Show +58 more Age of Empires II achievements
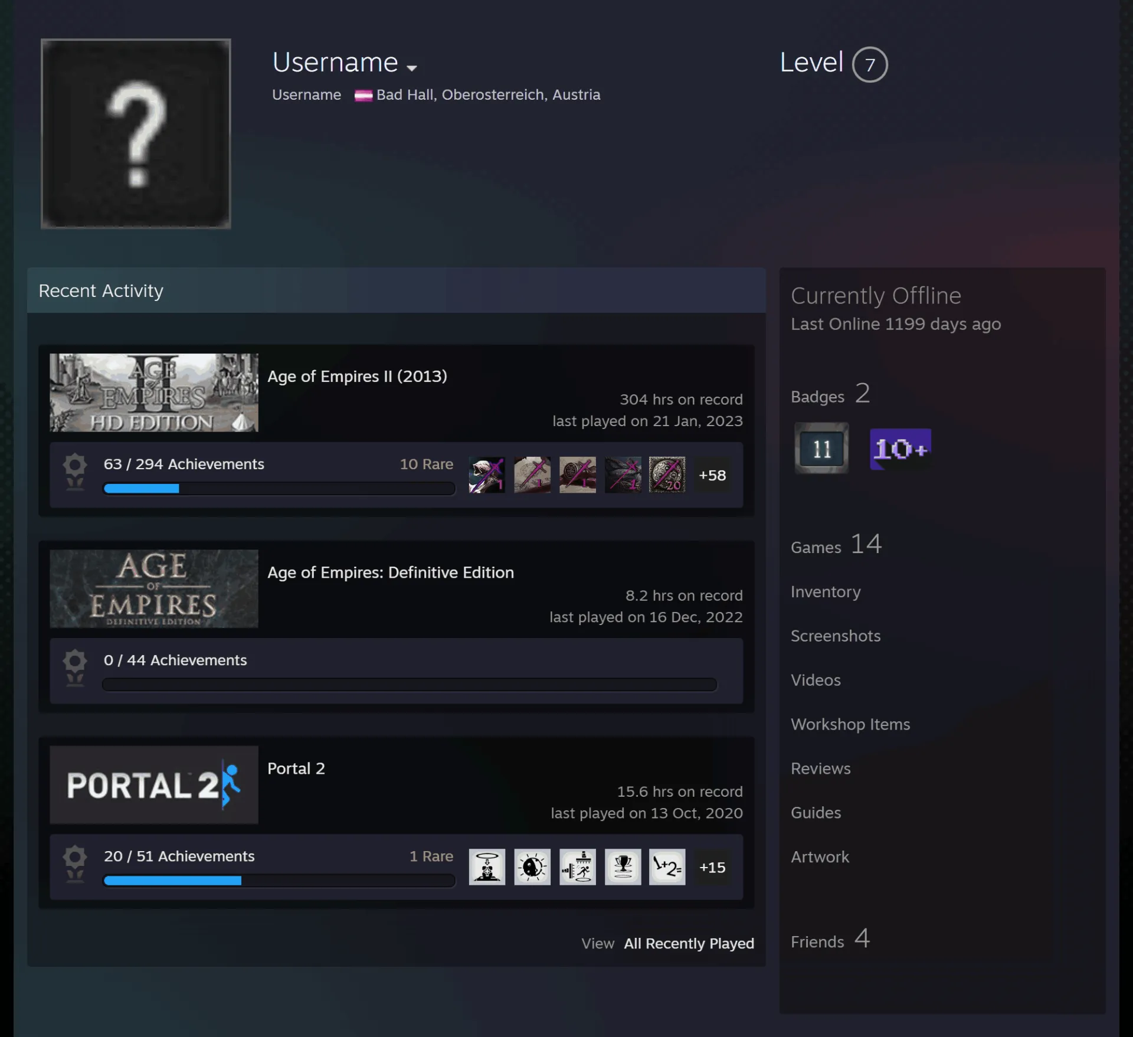The width and height of the screenshot is (1133, 1037). click(x=712, y=475)
